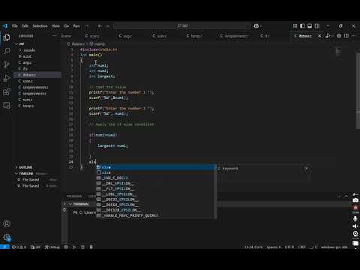Open the run button dropdown arrow
Screen dimensions: 360x270
point(332,36)
